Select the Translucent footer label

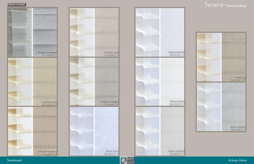[x=14, y=160]
